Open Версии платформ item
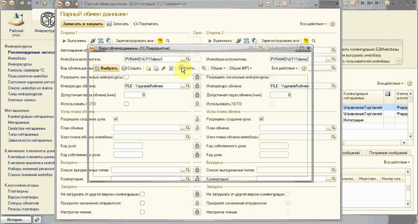418x224 pixels. [x=23, y=197]
